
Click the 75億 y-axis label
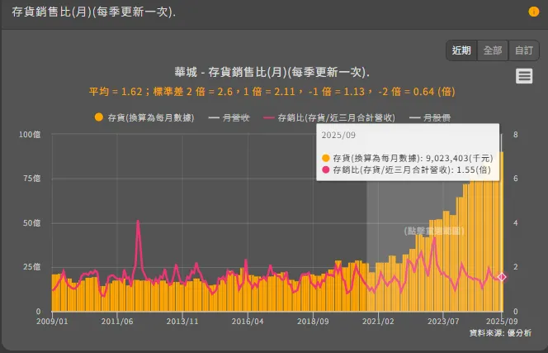pyautogui.click(x=32, y=179)
